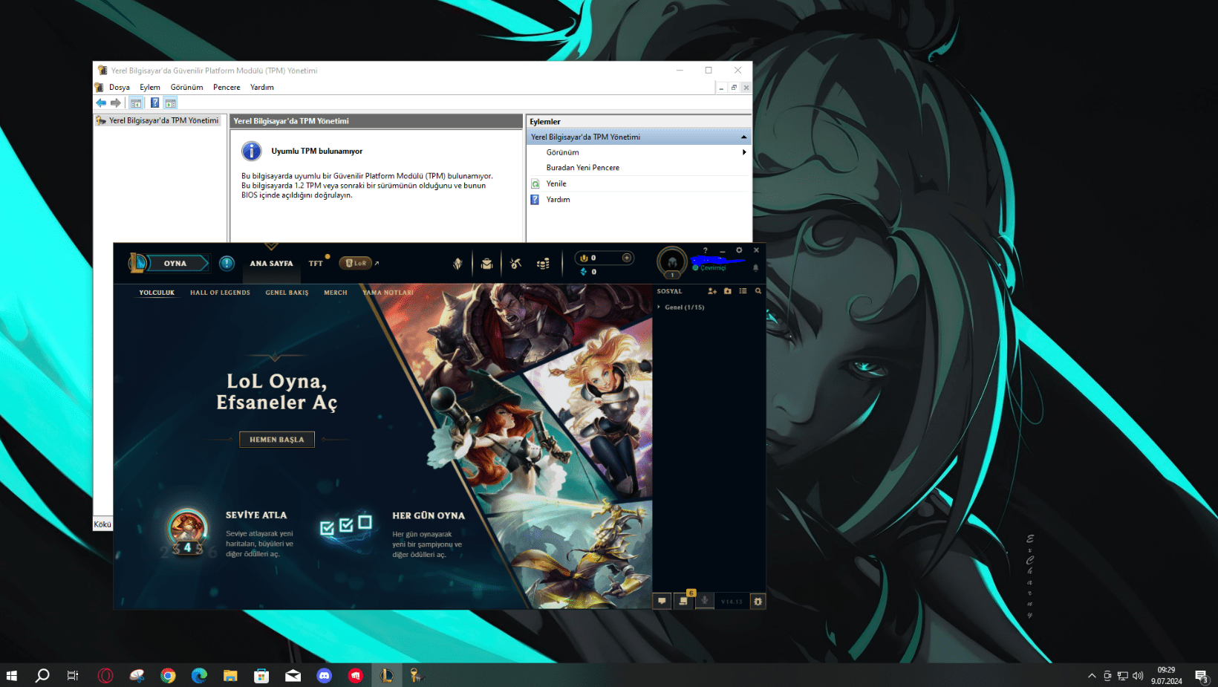1218x687 pixels.
Task: Click show/hide console tree toolbar icon
Action: click(x=136, y=103)
